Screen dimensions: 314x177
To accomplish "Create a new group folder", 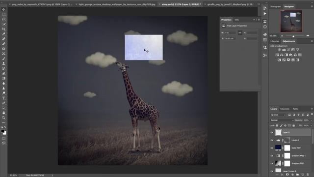I will [298, 175].
